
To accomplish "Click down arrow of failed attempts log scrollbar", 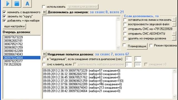I will pos(174,96).
